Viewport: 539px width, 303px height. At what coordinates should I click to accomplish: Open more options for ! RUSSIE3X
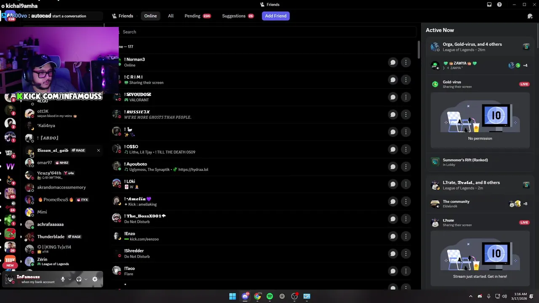[x=406, y=114]
